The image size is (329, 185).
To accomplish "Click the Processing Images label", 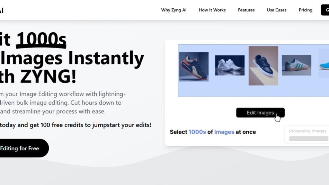I will click(308, 131).
